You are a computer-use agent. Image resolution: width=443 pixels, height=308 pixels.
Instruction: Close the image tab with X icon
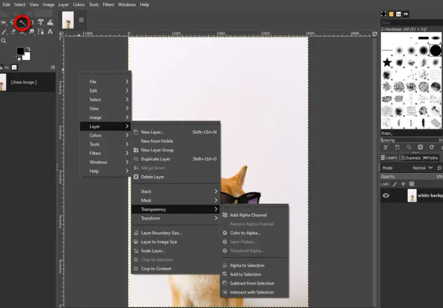(81, 20)
